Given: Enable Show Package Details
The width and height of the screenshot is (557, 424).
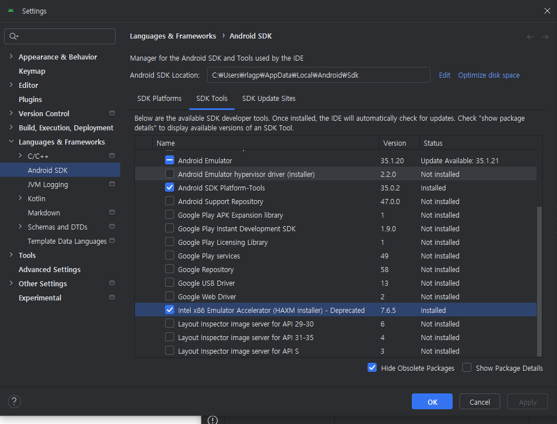Looking at the screenshot, I should 467,367.
